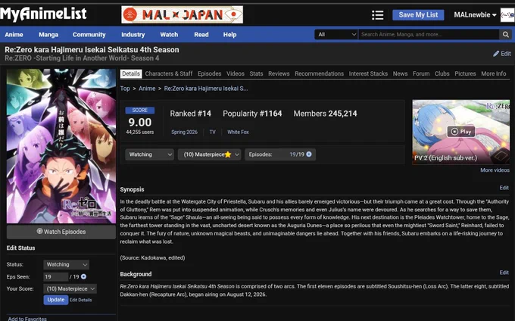This screenshot has width=515, height=321.
Task: Open the Watch menu
Action: coord(169,35)
